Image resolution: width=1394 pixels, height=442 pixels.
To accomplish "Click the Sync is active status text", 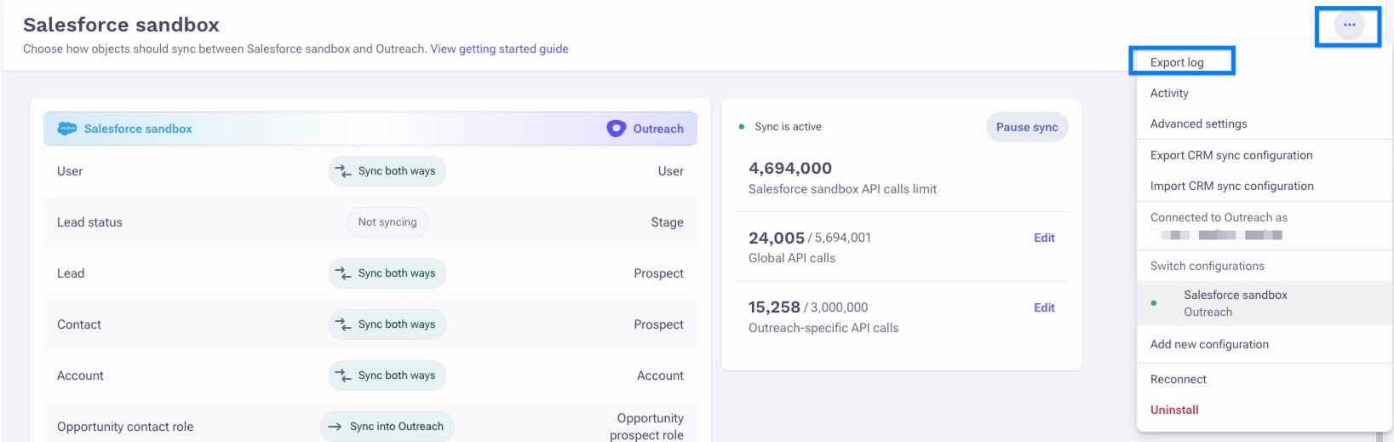I will pos(788,127).
